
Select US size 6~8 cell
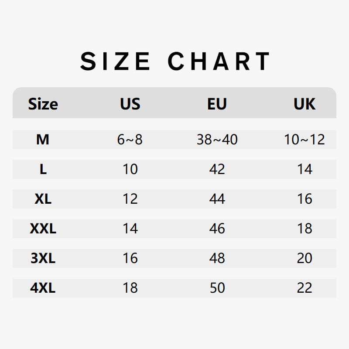point(130,140)
